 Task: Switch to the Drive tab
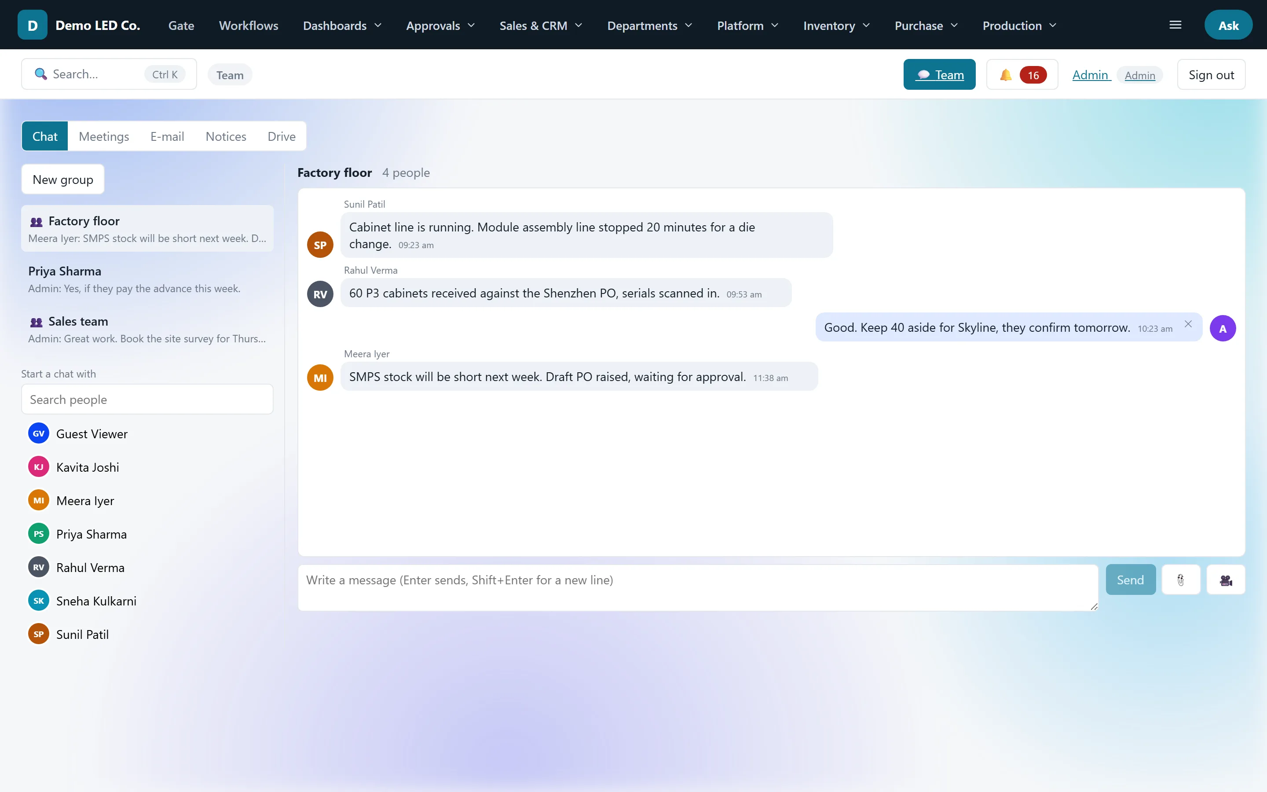pyautogui.click(x=281, y=136)
